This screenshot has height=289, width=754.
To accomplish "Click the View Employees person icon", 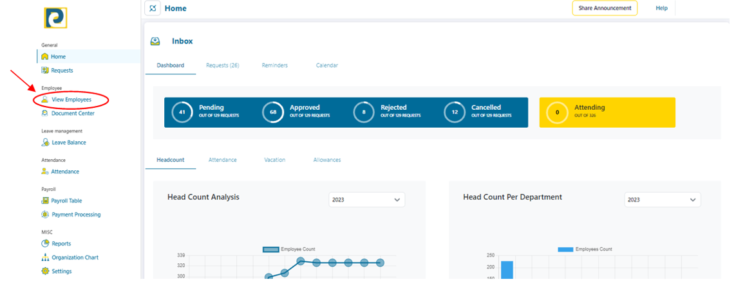I will (44, 100).
